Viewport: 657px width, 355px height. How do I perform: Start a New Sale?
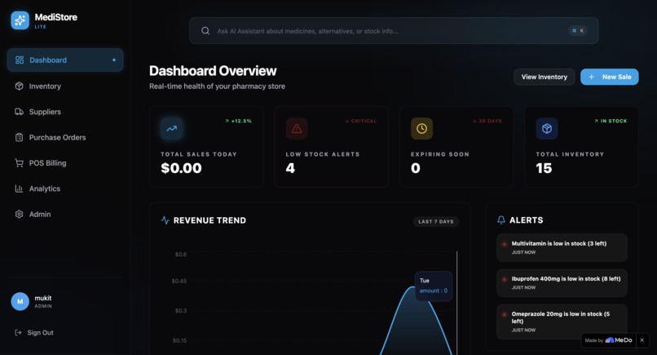[609, 77]
